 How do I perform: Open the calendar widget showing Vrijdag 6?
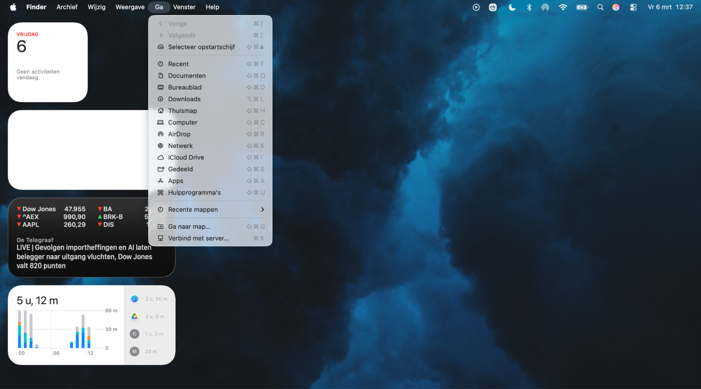[x=48, y=62]
